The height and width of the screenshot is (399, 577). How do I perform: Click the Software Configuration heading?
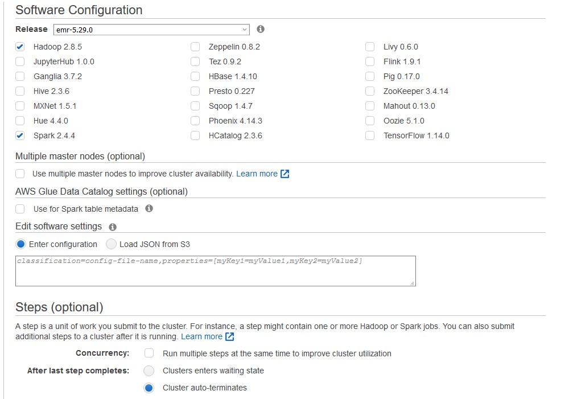point(79,10)
